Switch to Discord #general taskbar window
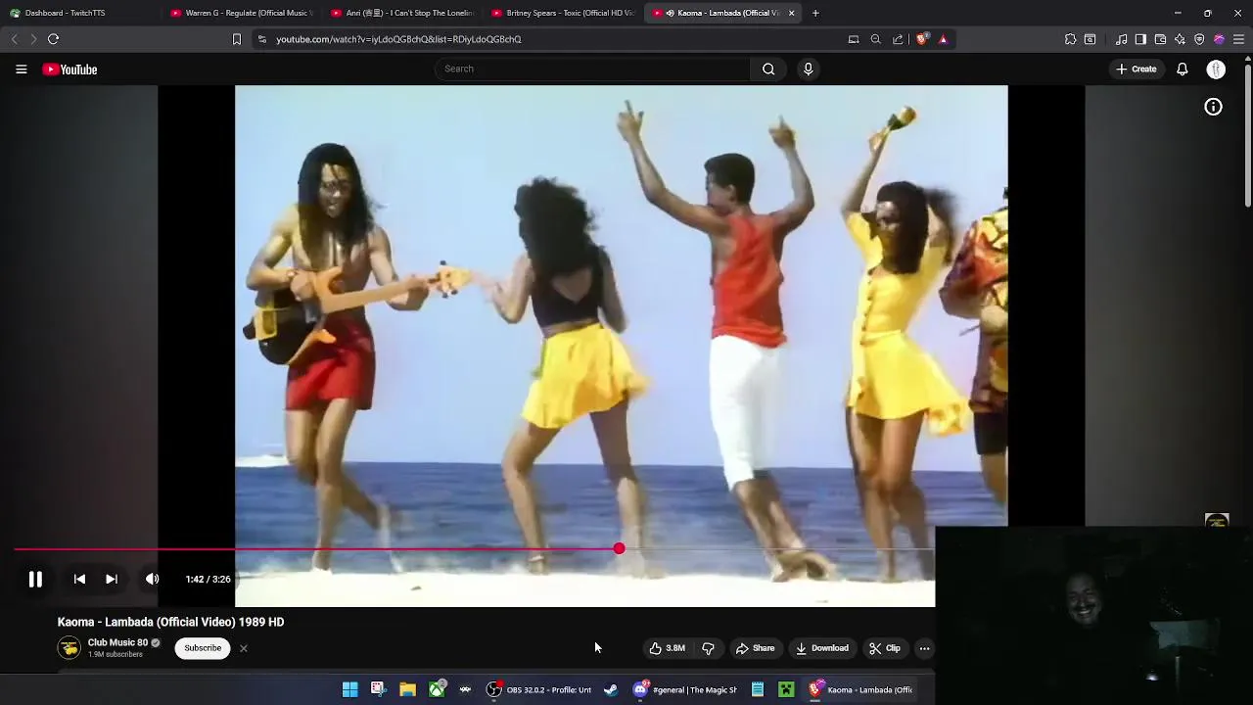The height and width of the screenshot is (705, 1253). [685, 689]
